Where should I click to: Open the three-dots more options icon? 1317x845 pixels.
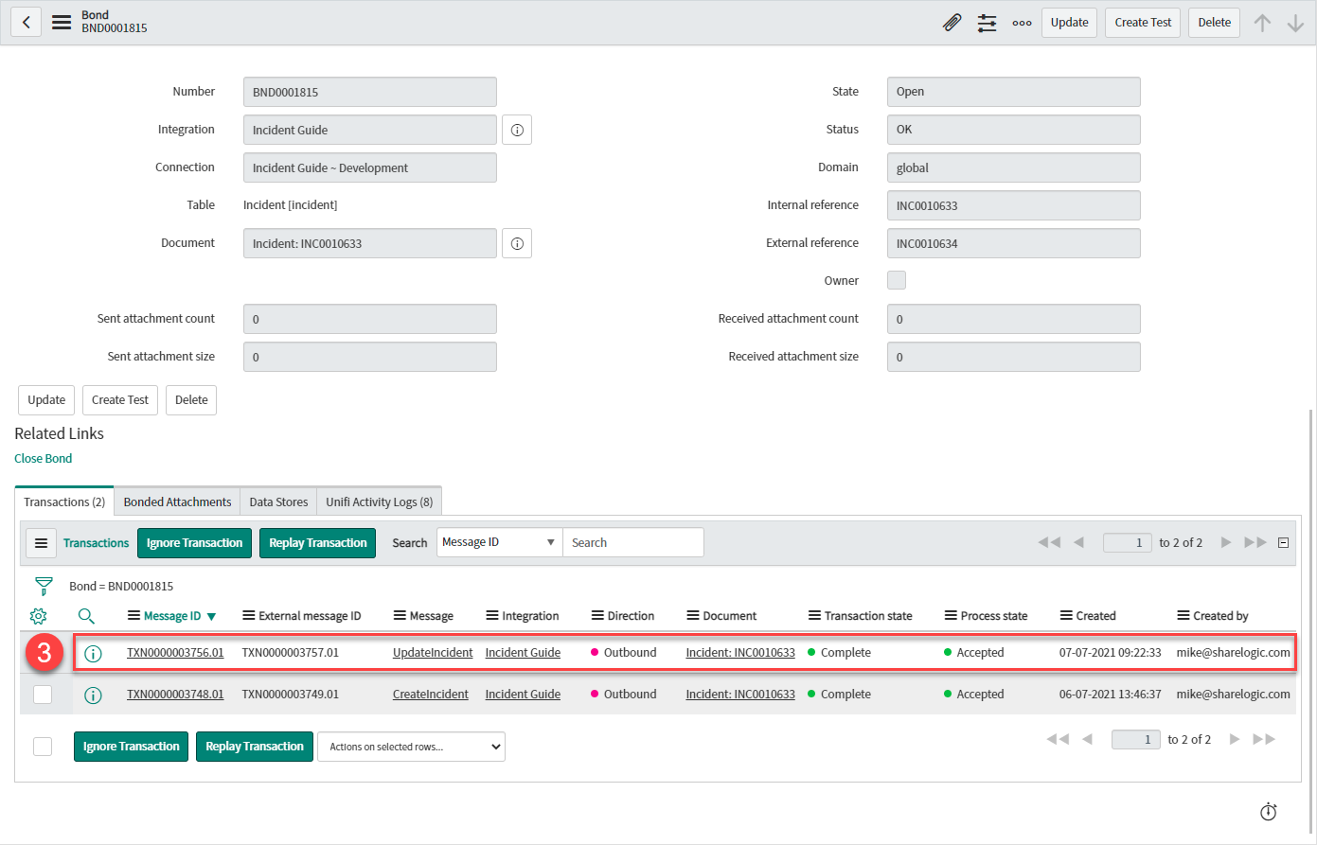[1022, 23]
